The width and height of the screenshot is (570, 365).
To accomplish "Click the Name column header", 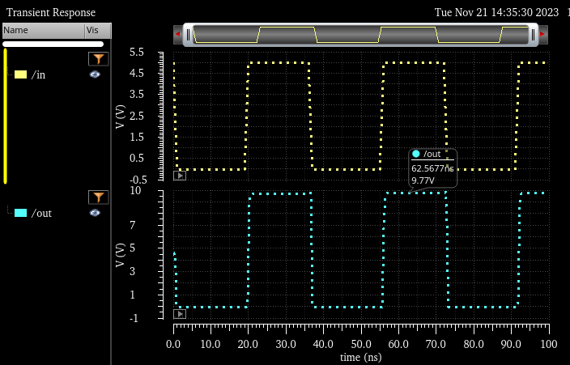I will point(42,30).
